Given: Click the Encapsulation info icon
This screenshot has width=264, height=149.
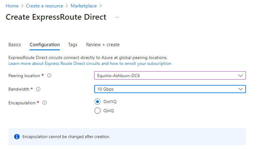Looking at the screenshot, I should pos(44,103).
